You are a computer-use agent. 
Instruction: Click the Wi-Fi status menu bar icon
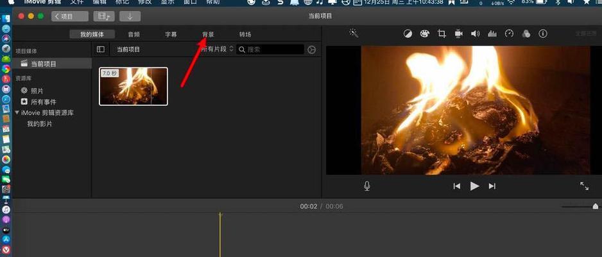click(x=511, y=2)
